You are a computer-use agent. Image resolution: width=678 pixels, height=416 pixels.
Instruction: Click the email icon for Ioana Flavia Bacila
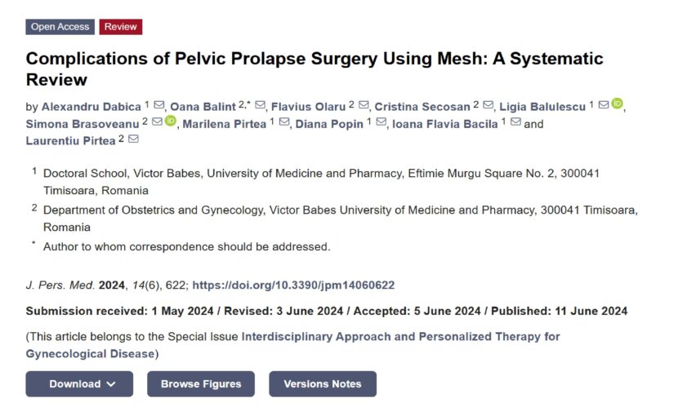515,122
